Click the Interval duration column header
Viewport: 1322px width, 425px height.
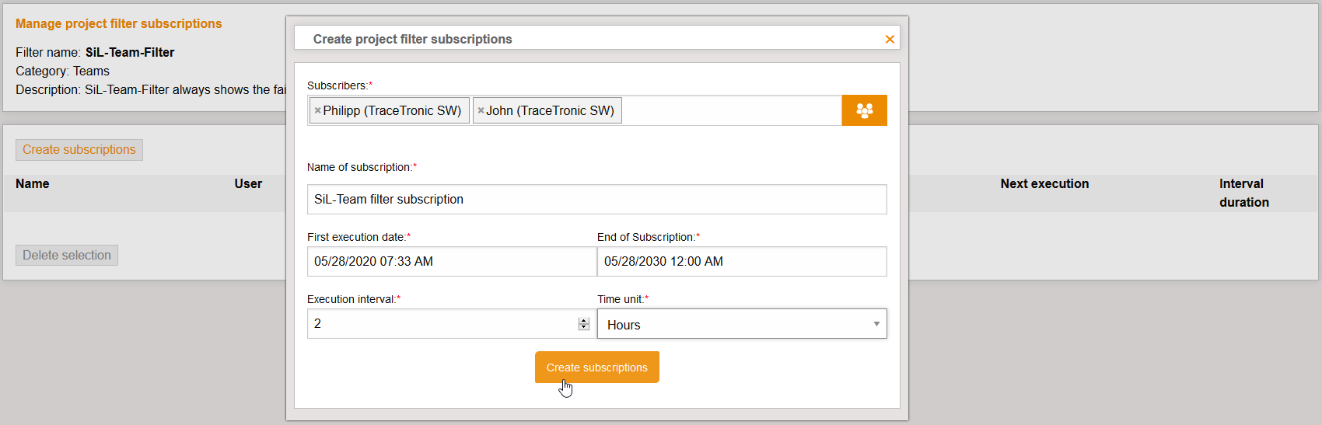click(x=1244, y=193)
